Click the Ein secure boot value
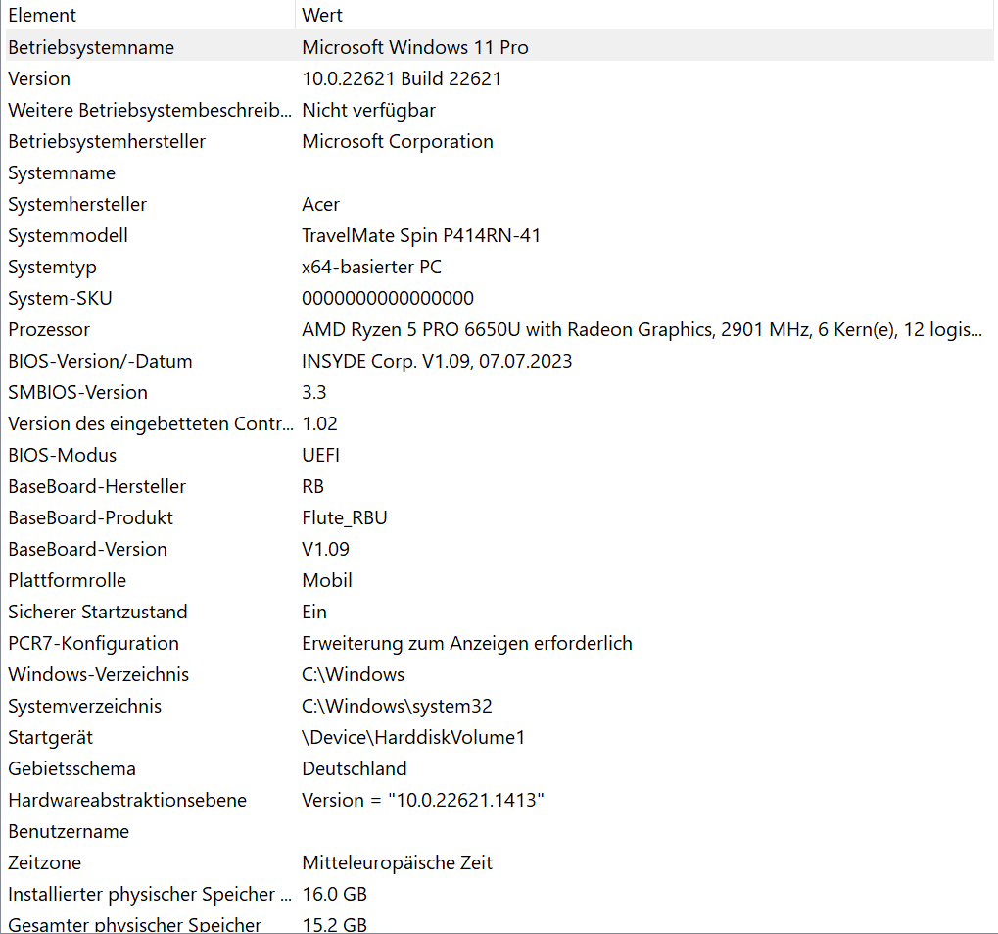 [x=313, y=613]
